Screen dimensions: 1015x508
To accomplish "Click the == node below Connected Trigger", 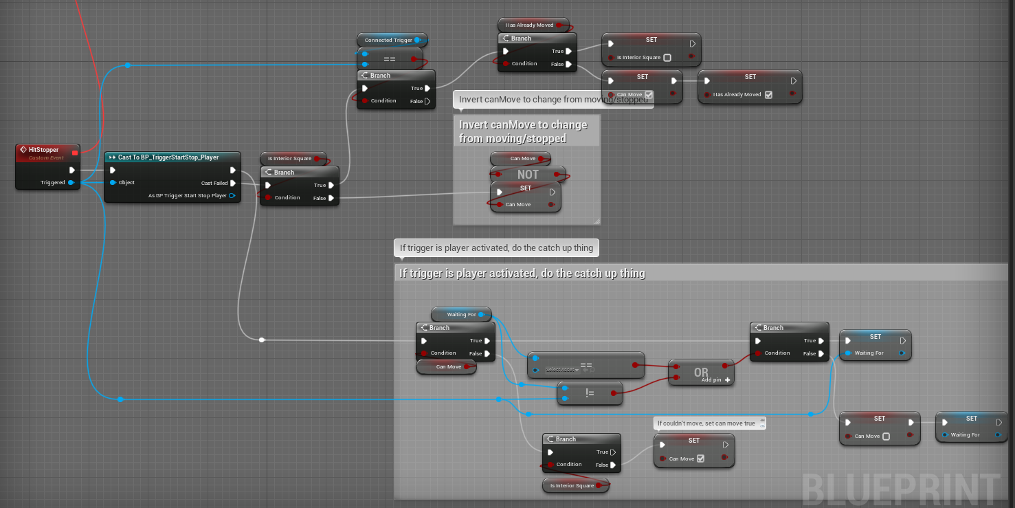I will pyautogui.click(x=390, y=59).
